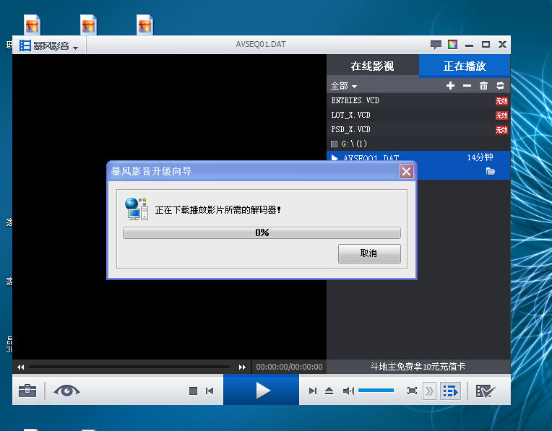Start playback with the large play button
The height and width of the screenshot is (431, 552).
(x=262, y=390)
